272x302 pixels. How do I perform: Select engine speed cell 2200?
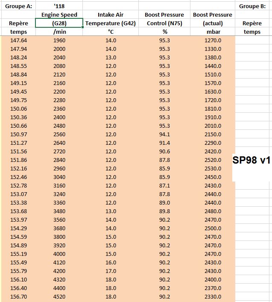59,91
